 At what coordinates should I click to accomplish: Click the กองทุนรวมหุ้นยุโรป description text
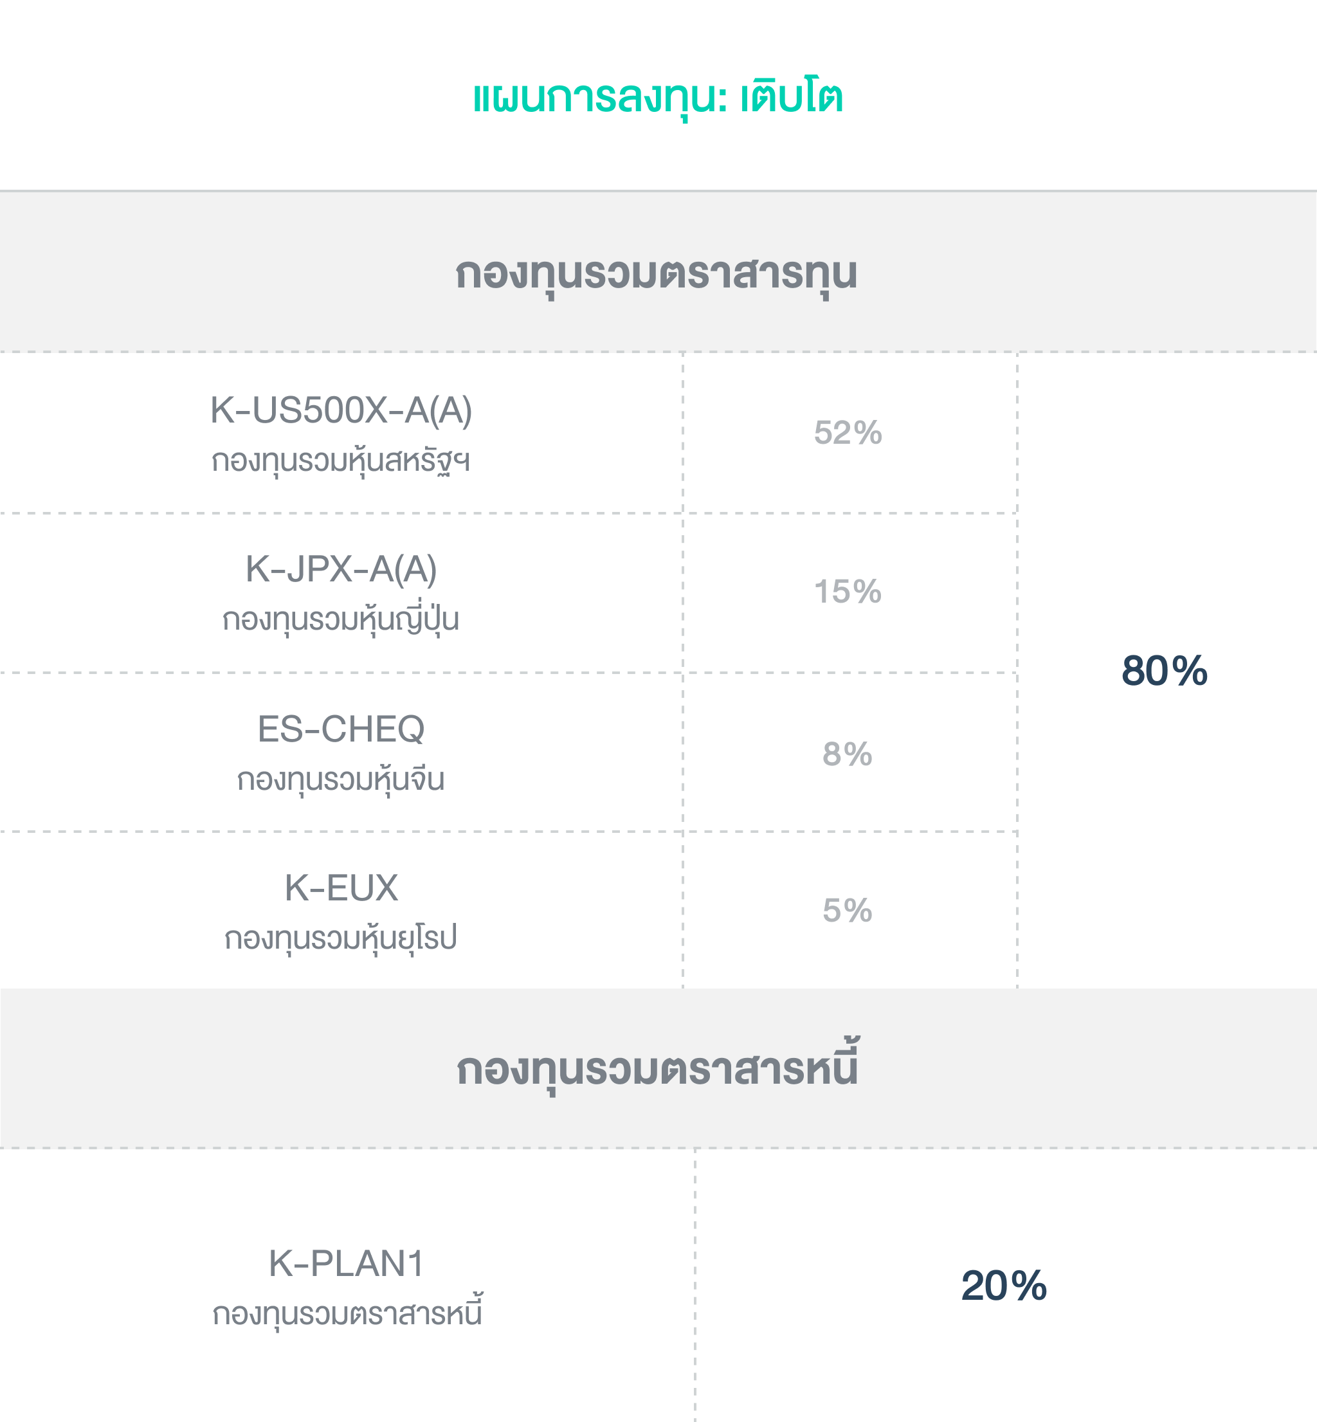pyautogui.click(x=341, y=939)
